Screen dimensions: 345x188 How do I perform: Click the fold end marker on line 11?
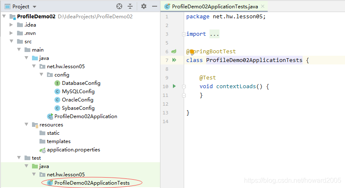coord(184,95)
